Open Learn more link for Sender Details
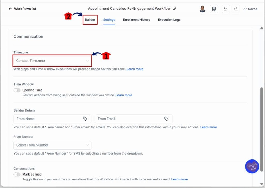 (x=208, y=127)
